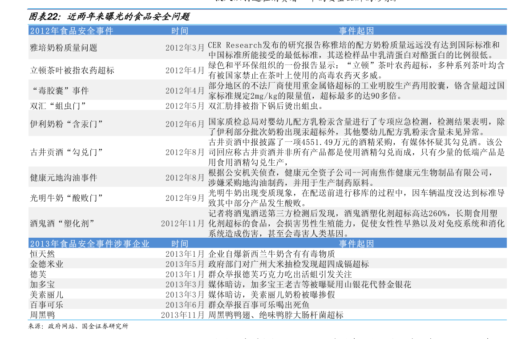Click the 第三方检测 cause text for 酒鬼酒
This screenshot has height=339, width=530.
point(356,223)
